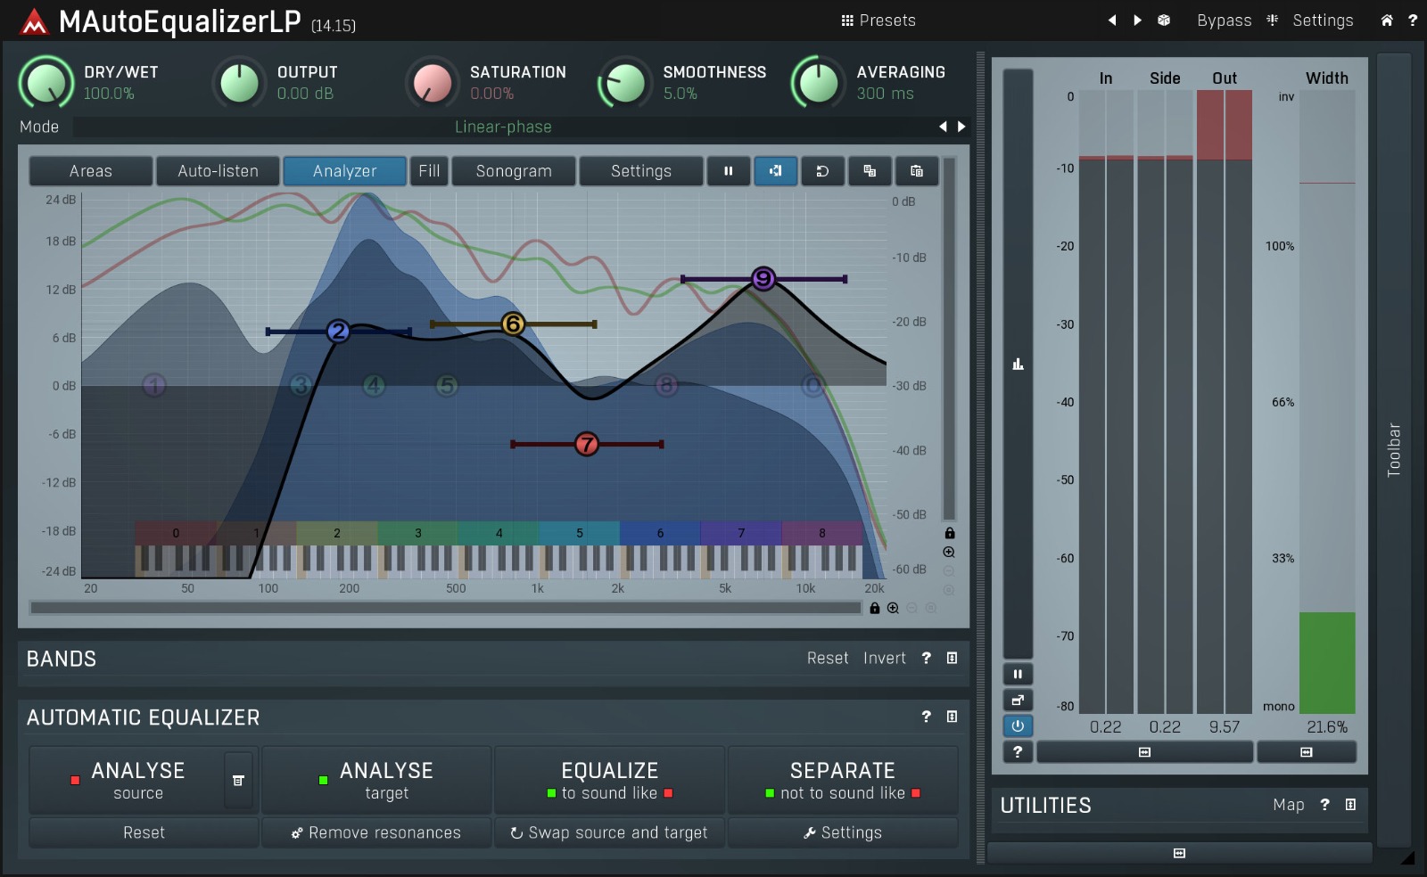This screenshot has width=1427, height=877.
Task: Click the undo arrow icon above the graph
Action: coord(822,171)
